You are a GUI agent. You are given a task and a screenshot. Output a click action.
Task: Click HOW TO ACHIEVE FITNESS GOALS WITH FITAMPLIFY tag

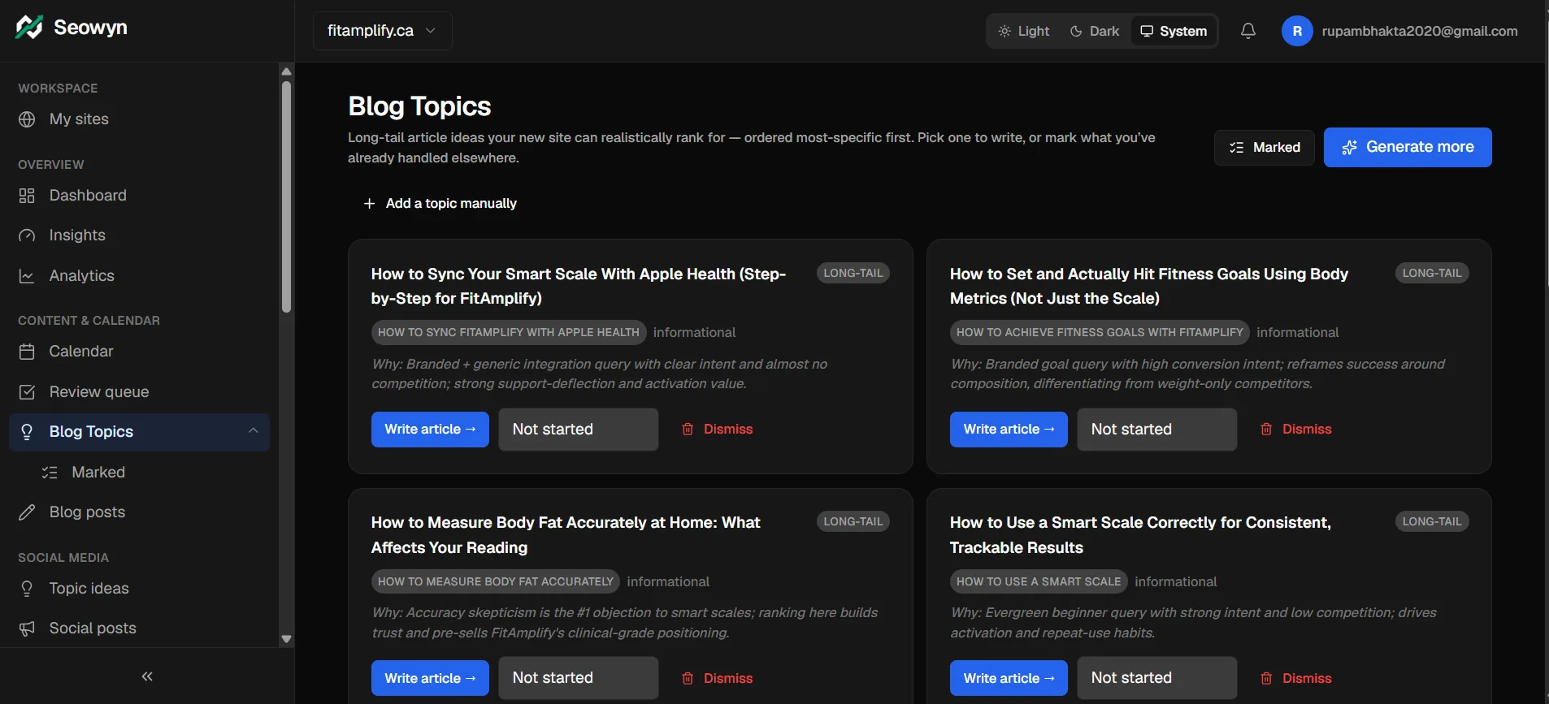click(1100, 333)
